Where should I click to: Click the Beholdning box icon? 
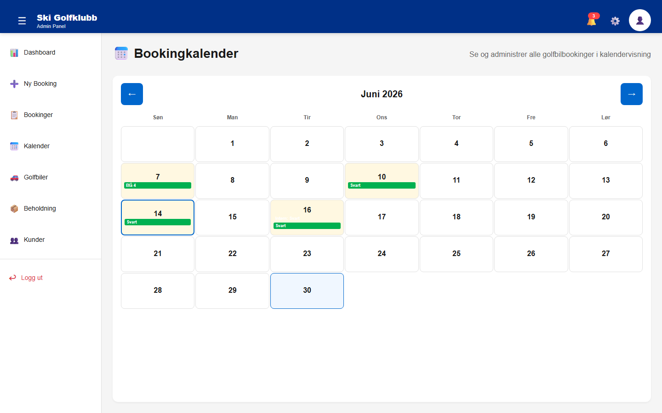[x=14, y=209]
